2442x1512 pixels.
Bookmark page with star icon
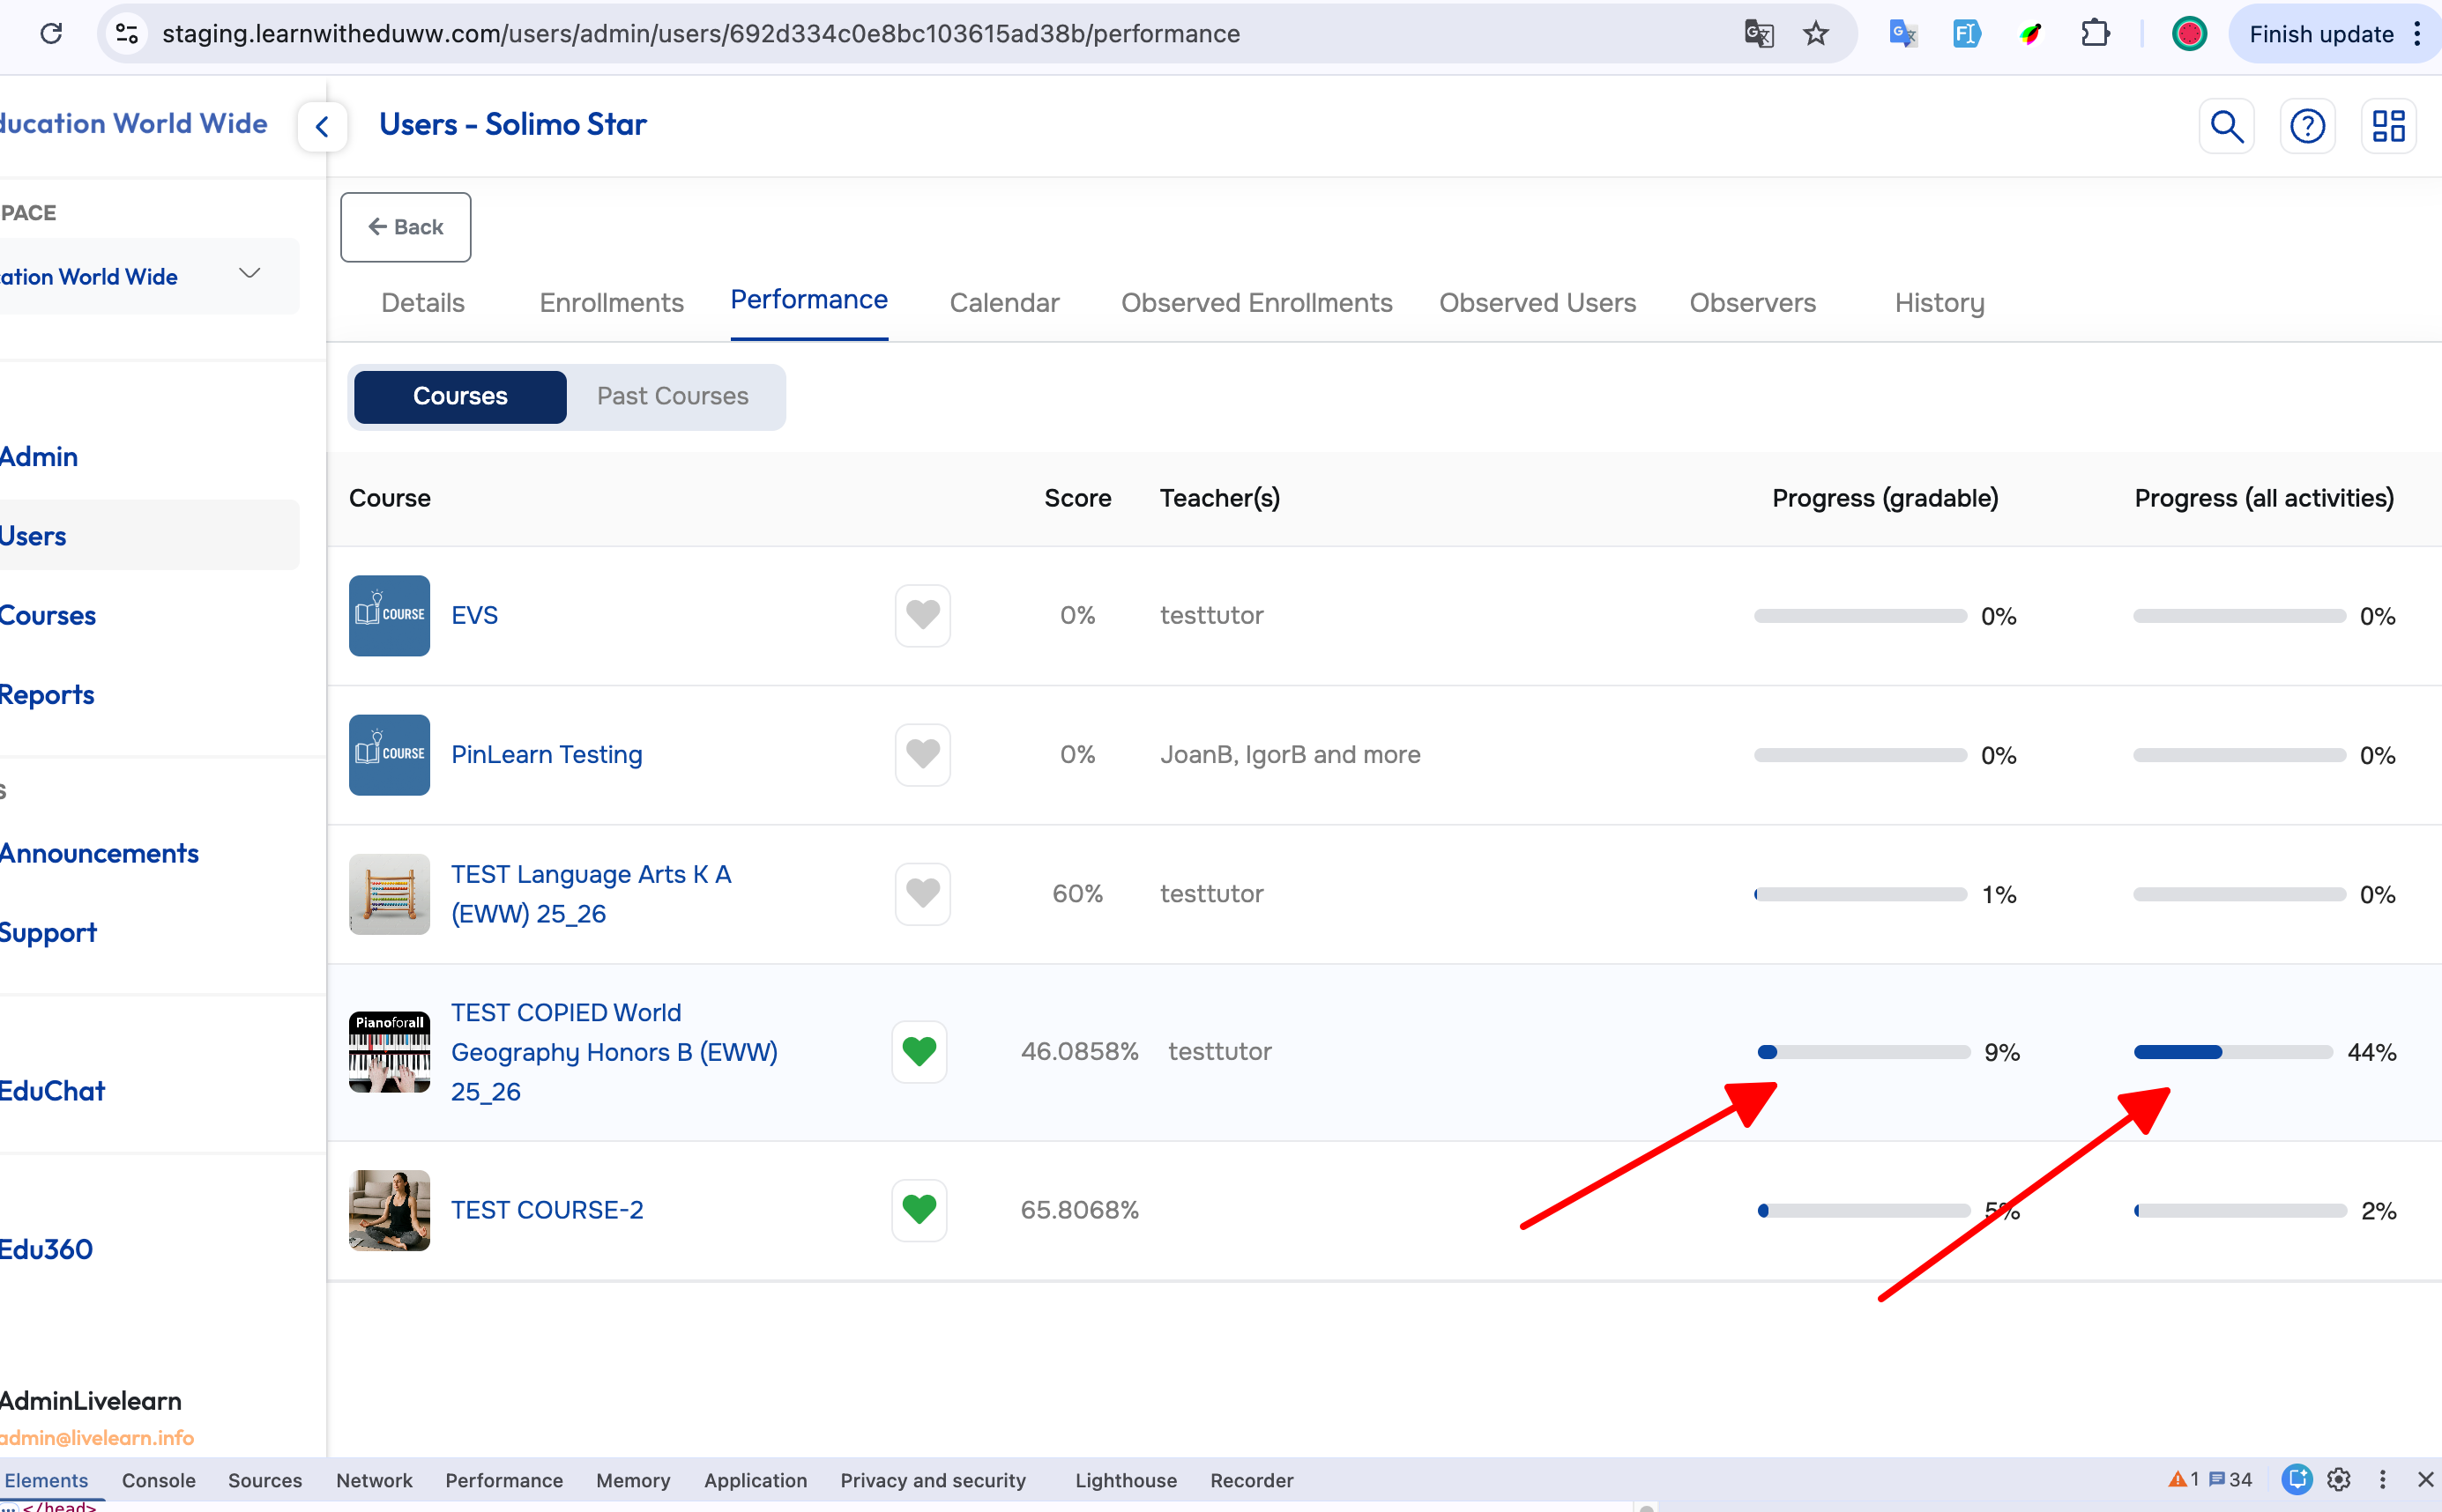pos(1816,34)
